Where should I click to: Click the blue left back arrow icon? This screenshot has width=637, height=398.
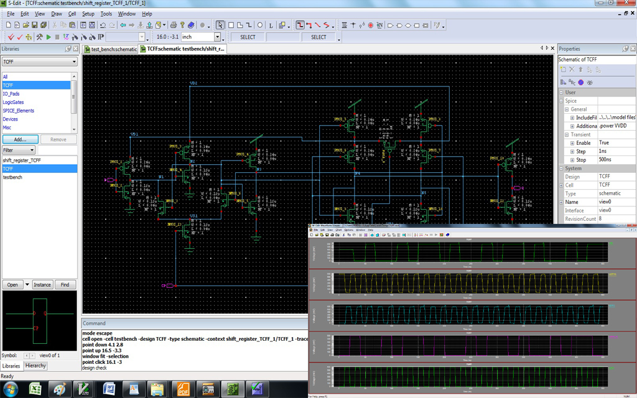point(123,25)
